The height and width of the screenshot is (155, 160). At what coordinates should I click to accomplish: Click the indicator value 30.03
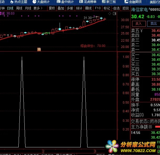pos(10,13)
